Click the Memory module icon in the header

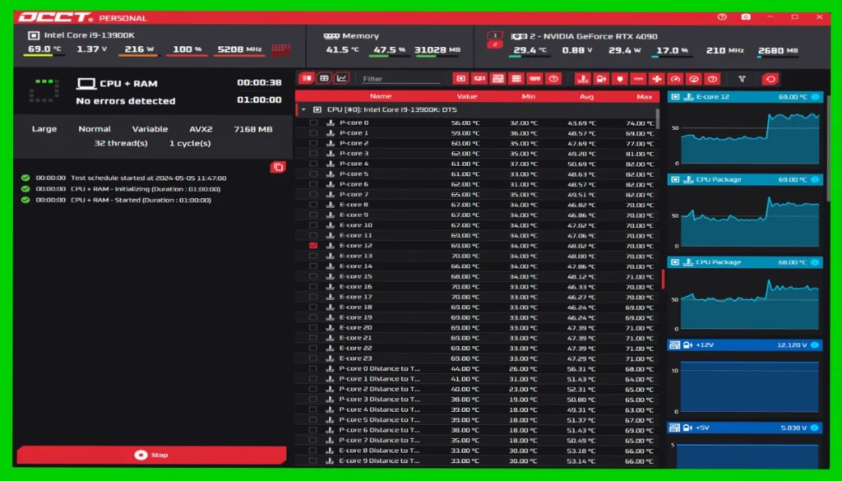pyautogui.click(x=331, y=36)
